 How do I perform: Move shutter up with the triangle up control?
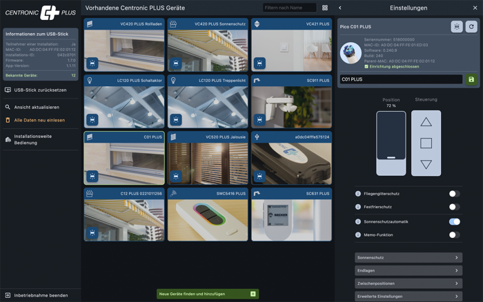click(426, 122)
